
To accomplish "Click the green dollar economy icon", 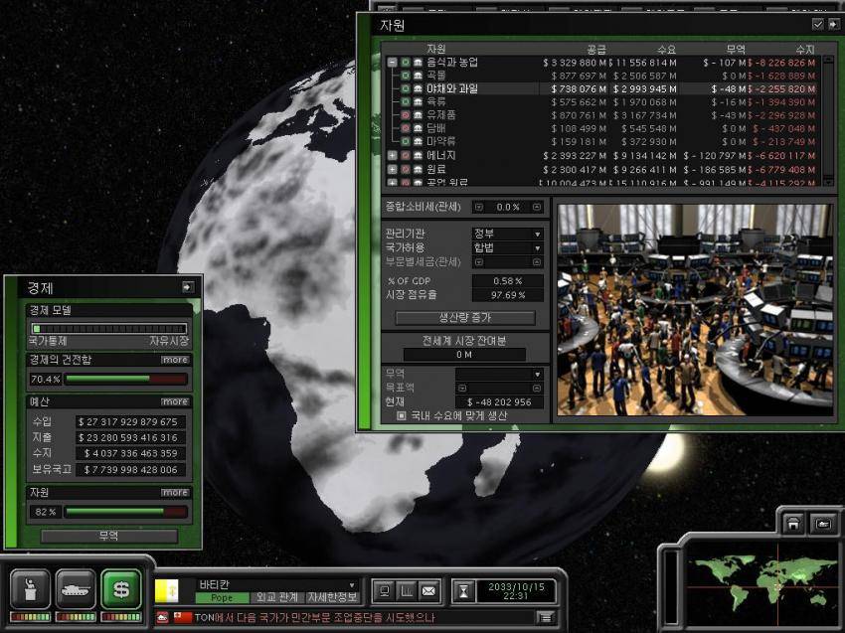I will (x=121, y=589).
